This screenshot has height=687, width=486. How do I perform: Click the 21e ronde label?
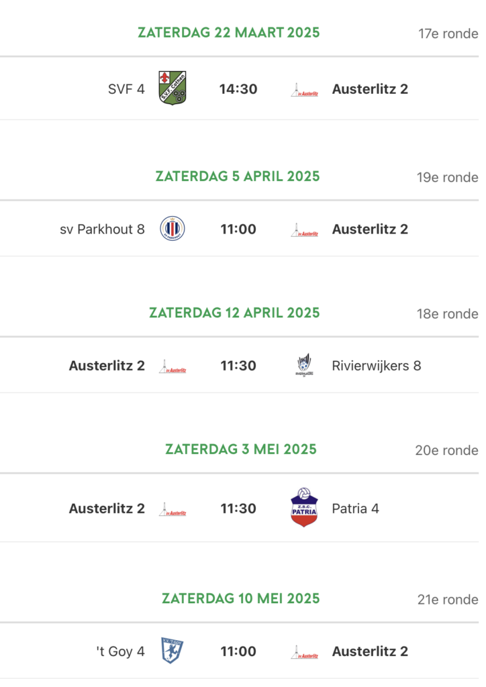click(x=448, y=599)
